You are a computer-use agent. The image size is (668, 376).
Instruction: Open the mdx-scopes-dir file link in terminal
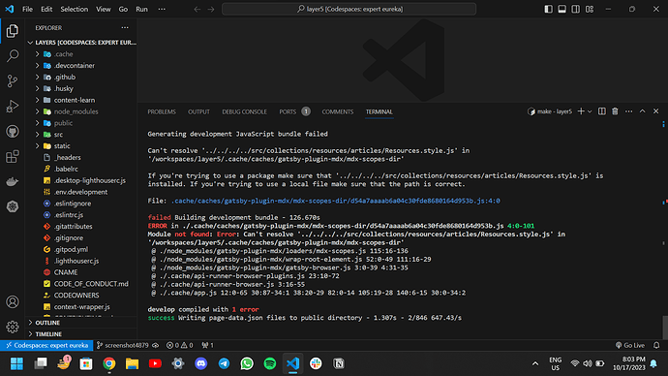pos(336,201)
